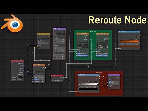
Task: Click the Mix node Color1 input socket
Action: (37, 45)
